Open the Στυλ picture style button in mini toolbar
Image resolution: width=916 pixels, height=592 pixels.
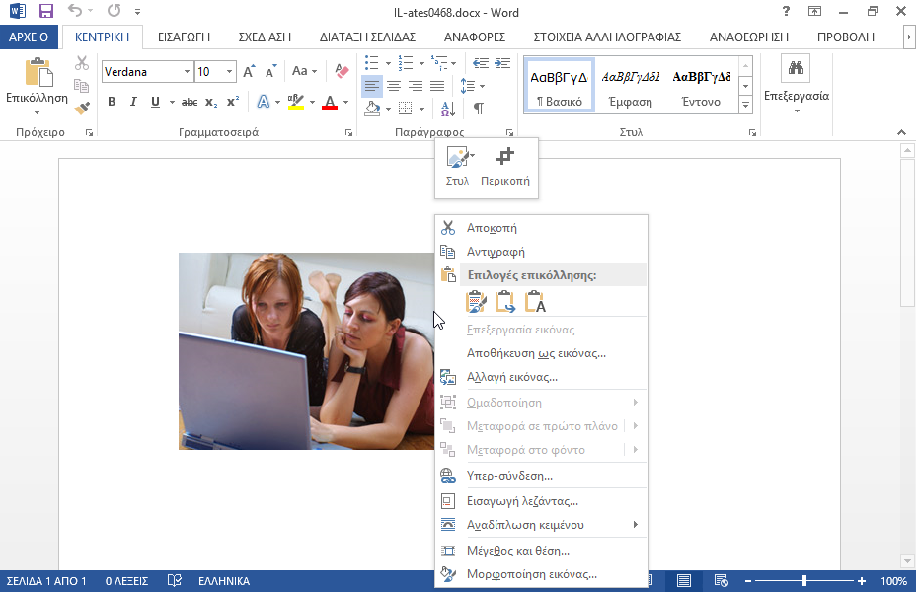(458, 167)
